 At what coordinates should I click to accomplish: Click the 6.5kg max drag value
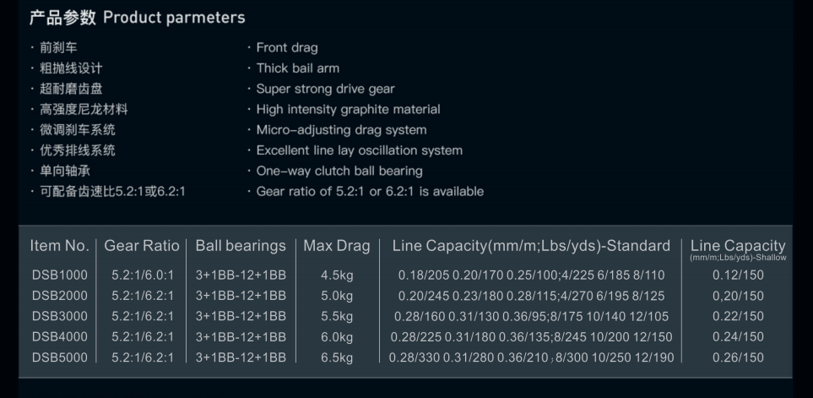(337, 357)
